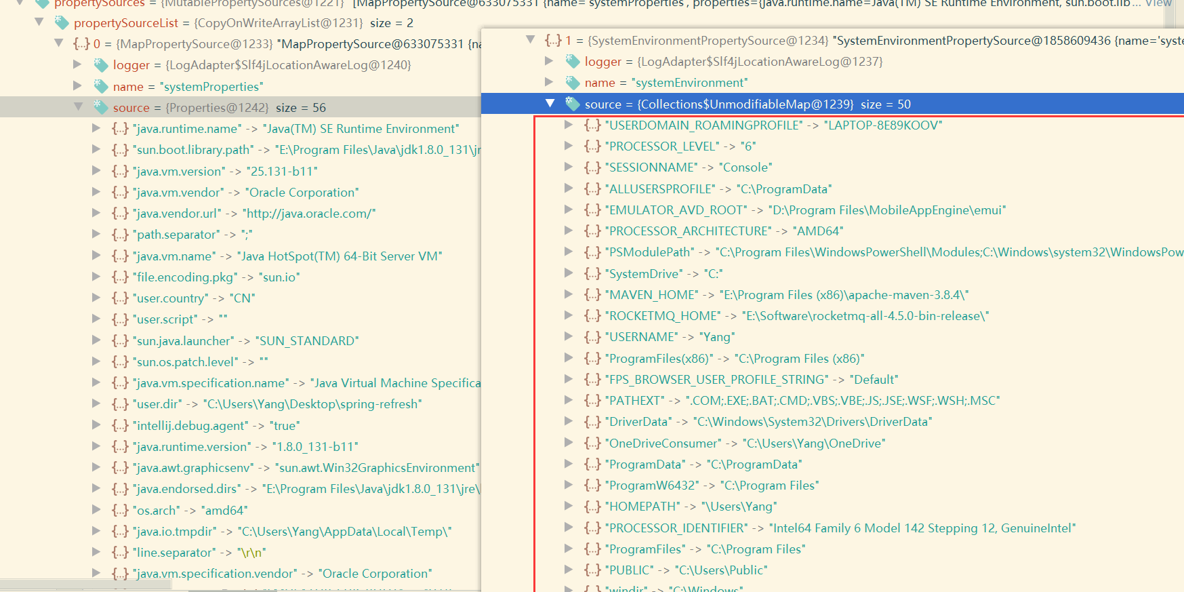
Task: Expand the "PROCESSOR_LEVEL" entry arrow
Action: 569,146
